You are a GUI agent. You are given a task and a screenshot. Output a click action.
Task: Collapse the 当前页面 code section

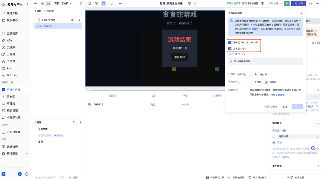click(x=36, y=129)
